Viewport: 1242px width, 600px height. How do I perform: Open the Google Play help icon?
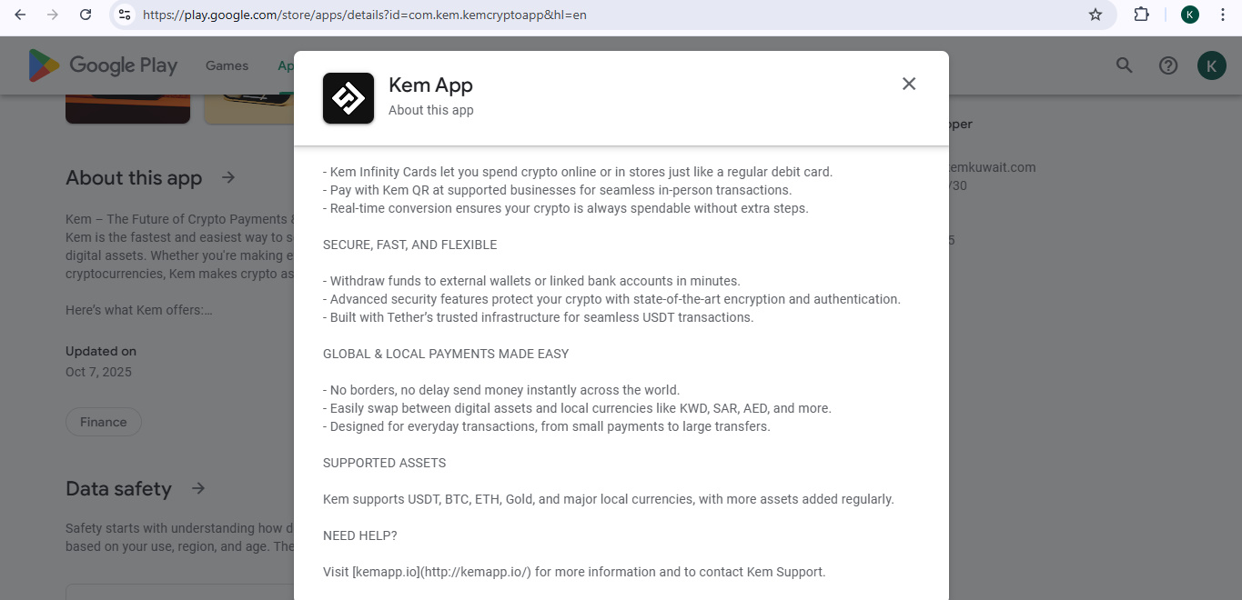(1168, 65)
